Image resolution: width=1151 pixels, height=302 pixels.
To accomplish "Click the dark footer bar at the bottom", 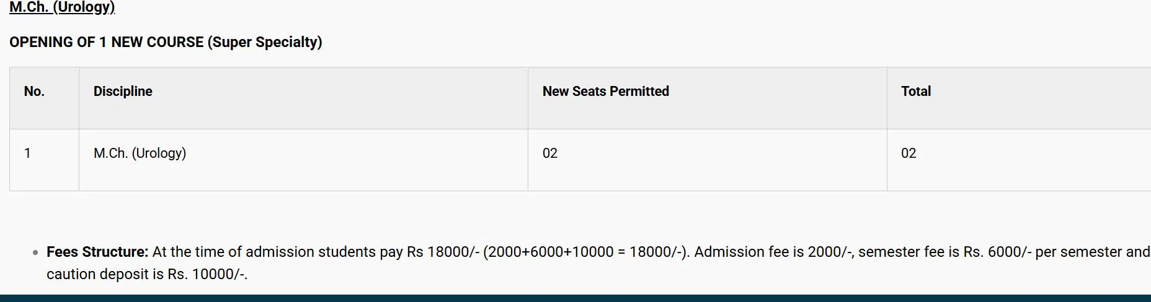I will point(575,298).
